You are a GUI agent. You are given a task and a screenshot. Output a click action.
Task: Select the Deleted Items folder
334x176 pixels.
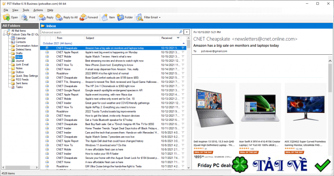tap(23, 49)
